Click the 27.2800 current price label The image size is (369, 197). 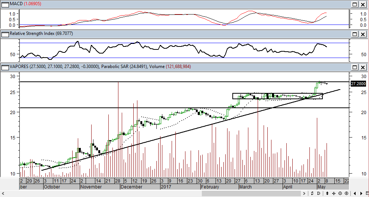(358, 84)
